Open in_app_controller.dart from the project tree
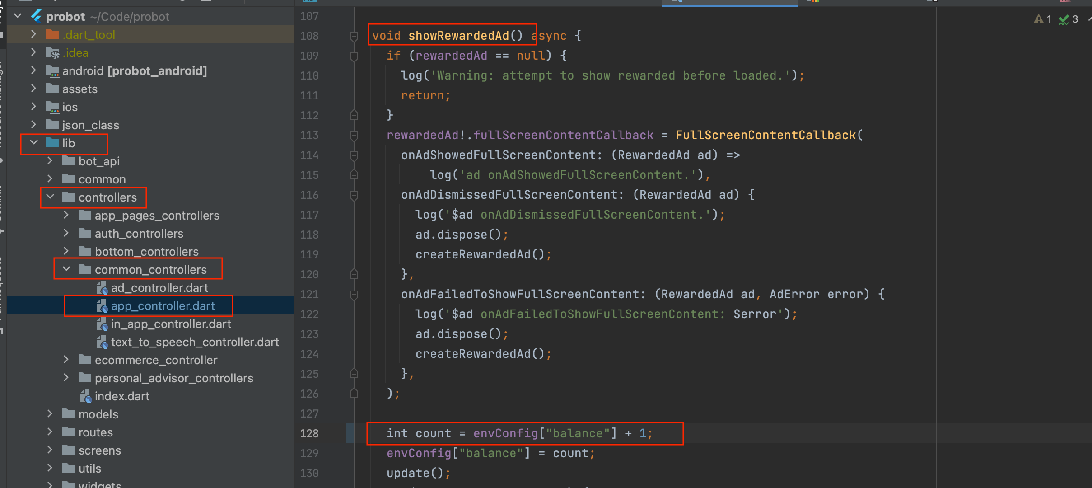Image resolution: width=1092 pixels, height=488 pixels. [x=171, y=324]
